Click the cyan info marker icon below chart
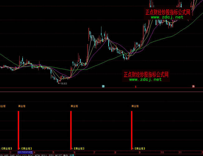The image size is (203, 156). click(103, 86)
